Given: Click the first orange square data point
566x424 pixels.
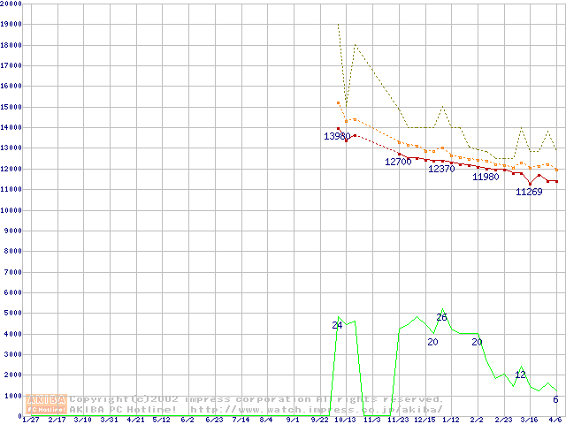Looking at the screenshot, I should coord(338,102).
